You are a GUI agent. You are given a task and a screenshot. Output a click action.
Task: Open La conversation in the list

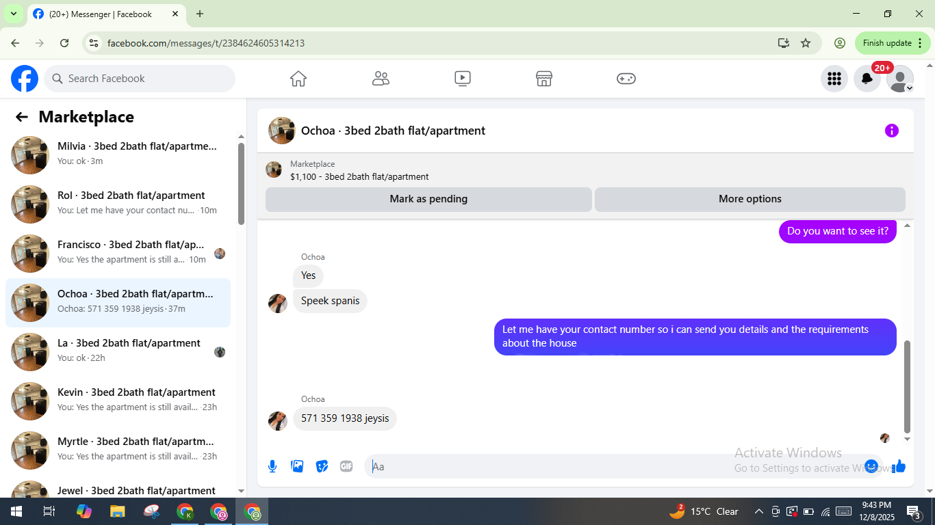point(118,352)
